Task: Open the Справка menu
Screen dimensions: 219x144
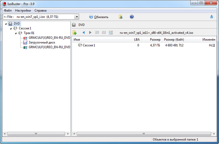Action: click(x=40, y=11)
